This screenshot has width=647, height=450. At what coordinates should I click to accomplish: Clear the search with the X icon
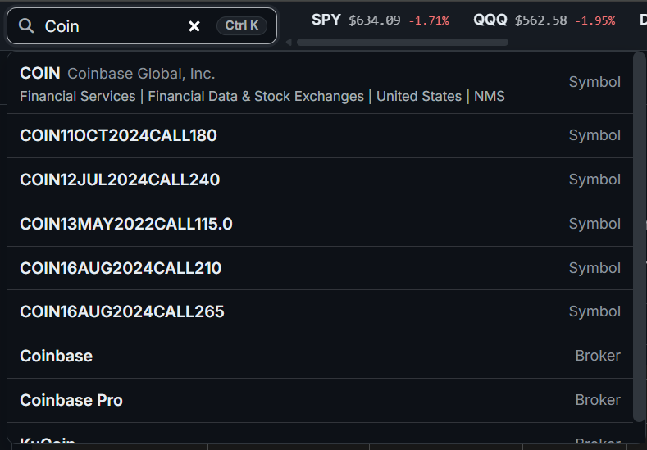click(194, 26)
